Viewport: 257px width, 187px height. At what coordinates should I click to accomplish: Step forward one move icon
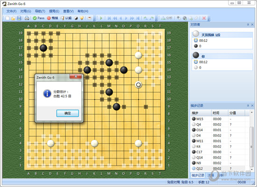(x=126, y=18)
